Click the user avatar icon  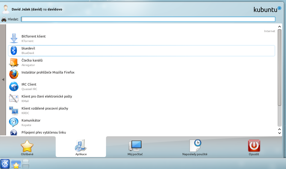point(6,9)
